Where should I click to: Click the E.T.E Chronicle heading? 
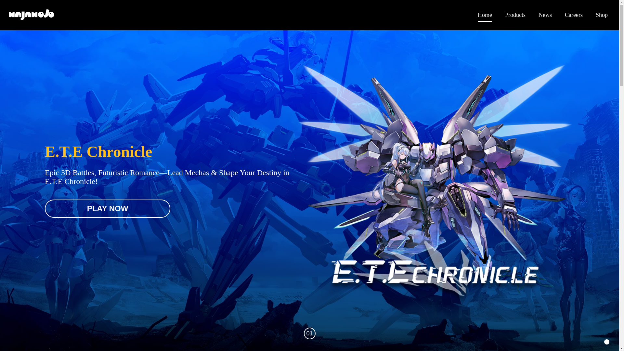click(98, 152)
